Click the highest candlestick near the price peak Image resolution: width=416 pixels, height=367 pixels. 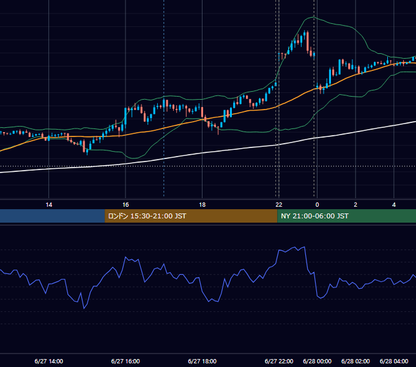pos(305,35)
